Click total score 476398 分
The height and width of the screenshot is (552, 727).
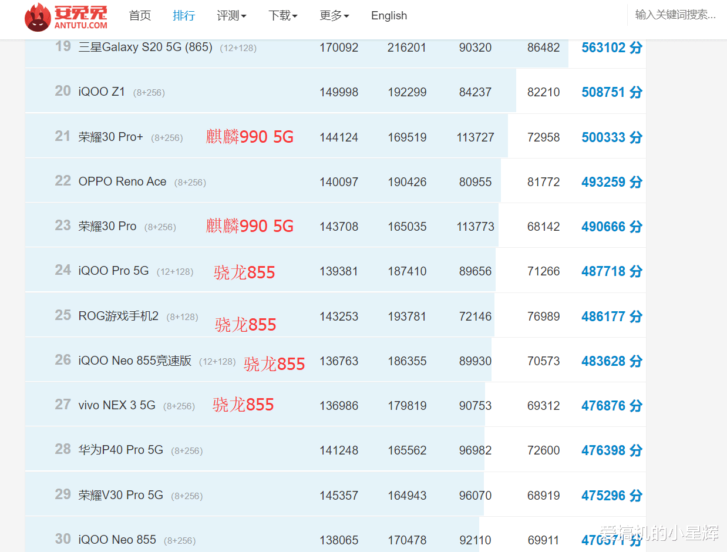click(612, 450)
